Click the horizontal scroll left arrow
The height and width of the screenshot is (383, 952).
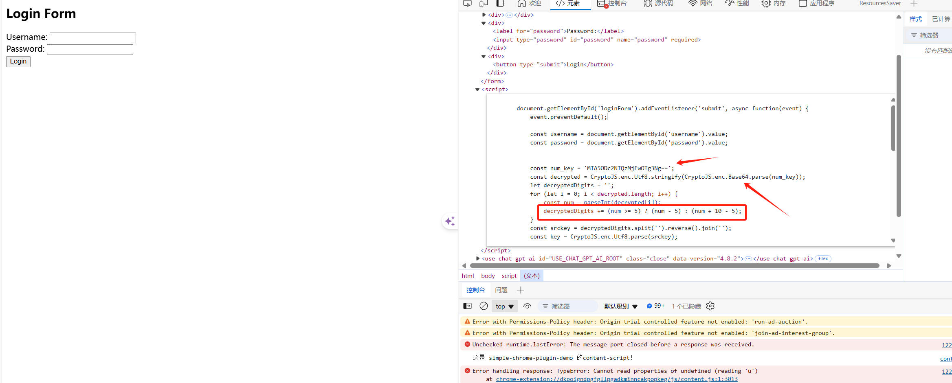click(464, 266)
